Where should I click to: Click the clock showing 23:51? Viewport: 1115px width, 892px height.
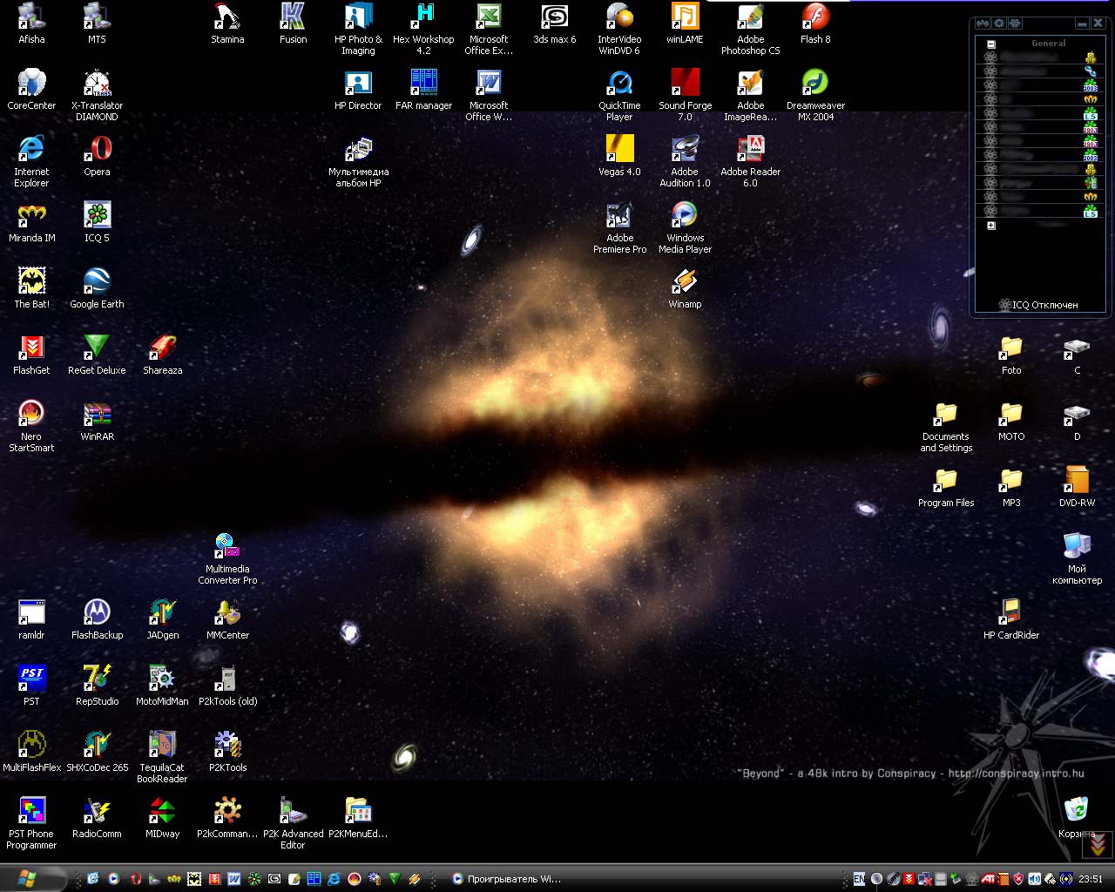click(1091, 879)
